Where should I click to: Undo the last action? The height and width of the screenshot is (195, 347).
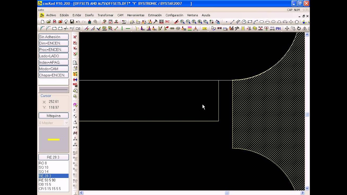point(78,22)
